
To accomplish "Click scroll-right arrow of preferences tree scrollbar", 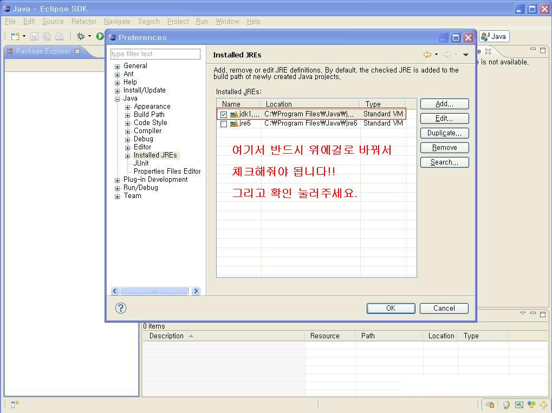I will click(196, 291).
